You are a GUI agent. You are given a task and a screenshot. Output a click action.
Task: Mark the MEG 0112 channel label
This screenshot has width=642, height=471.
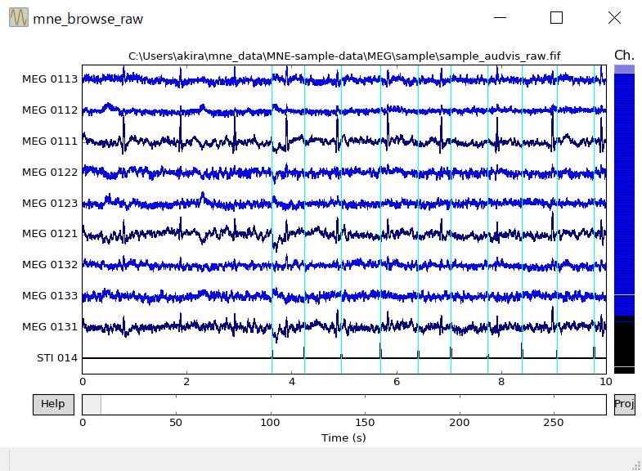50,110
